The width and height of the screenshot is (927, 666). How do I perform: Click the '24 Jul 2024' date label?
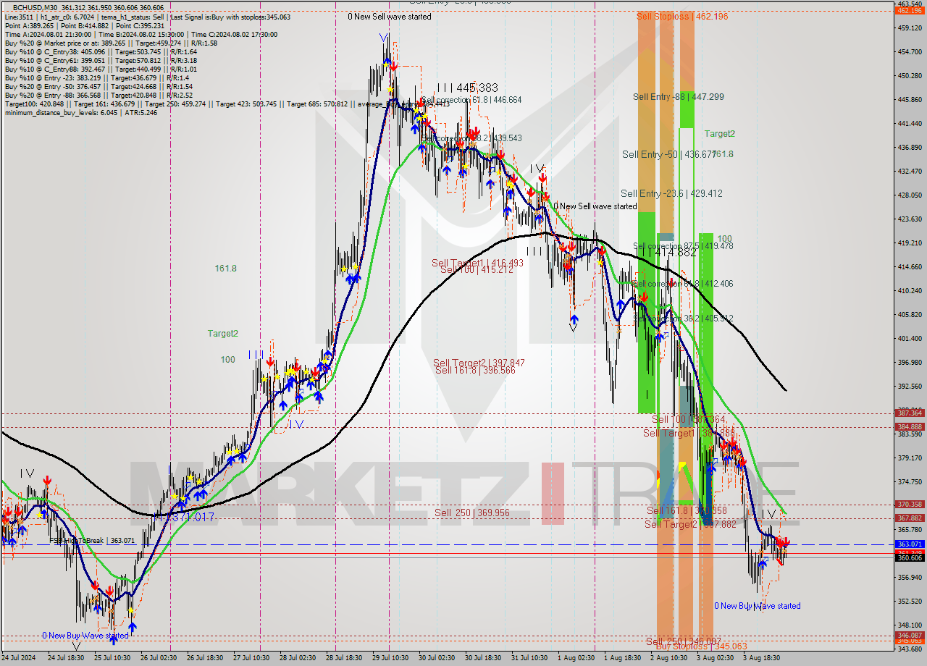click(20, 658)
